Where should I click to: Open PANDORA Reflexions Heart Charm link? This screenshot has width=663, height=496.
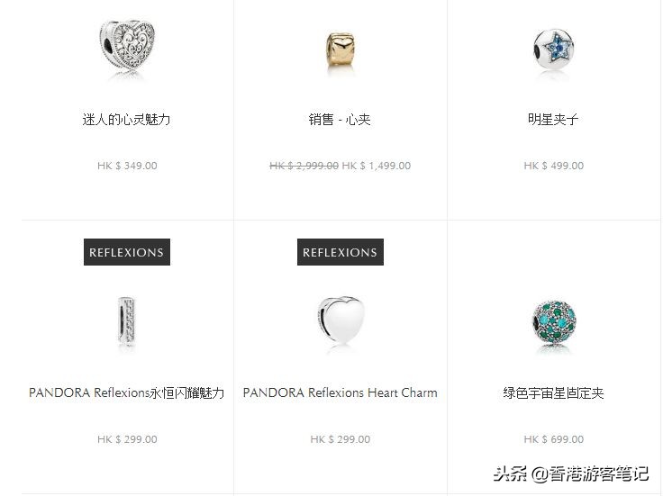(x=340, y=392)
